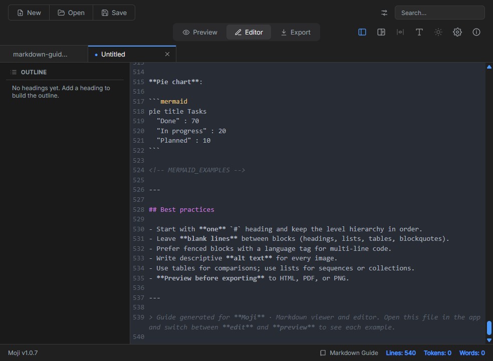Switch to Preview mode

pos(200,32)
